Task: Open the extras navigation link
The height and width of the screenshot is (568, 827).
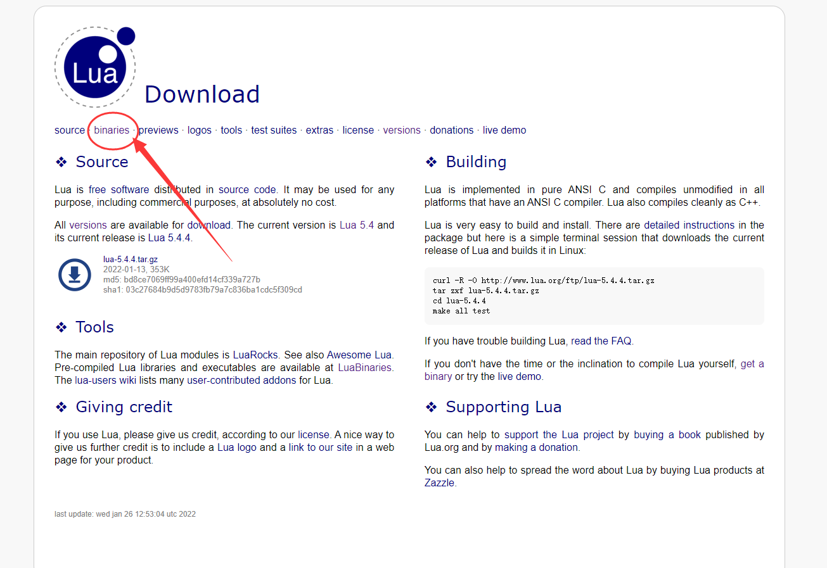Action: point(319,130)
